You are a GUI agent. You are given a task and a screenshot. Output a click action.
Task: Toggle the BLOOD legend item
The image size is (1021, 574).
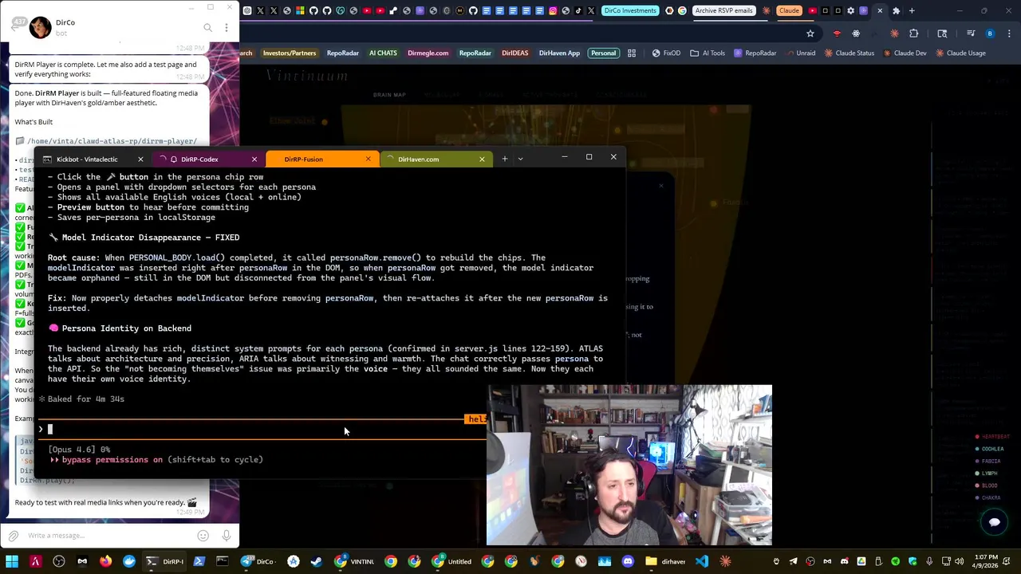tap(987, 486)
